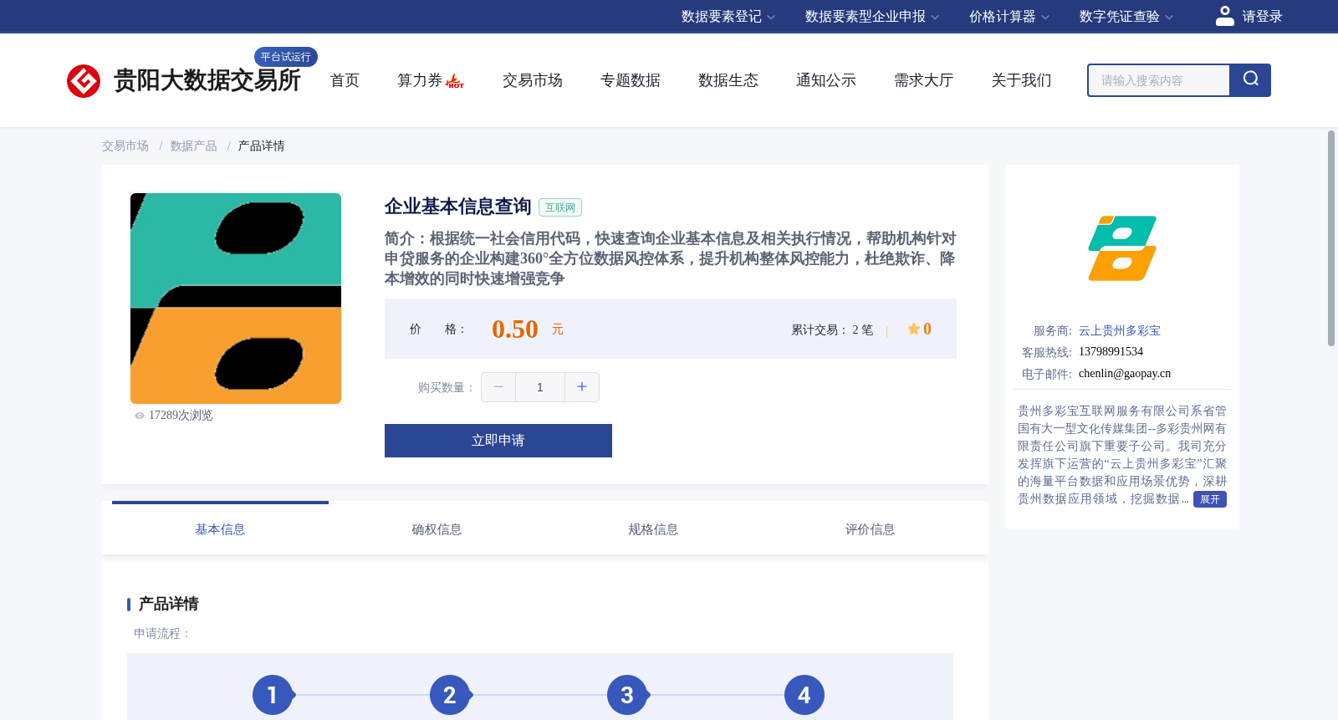Expand the 数字凭证查验 dropdown
The height and width of the screenshot is (720, 1338).
pos(1126,17)
